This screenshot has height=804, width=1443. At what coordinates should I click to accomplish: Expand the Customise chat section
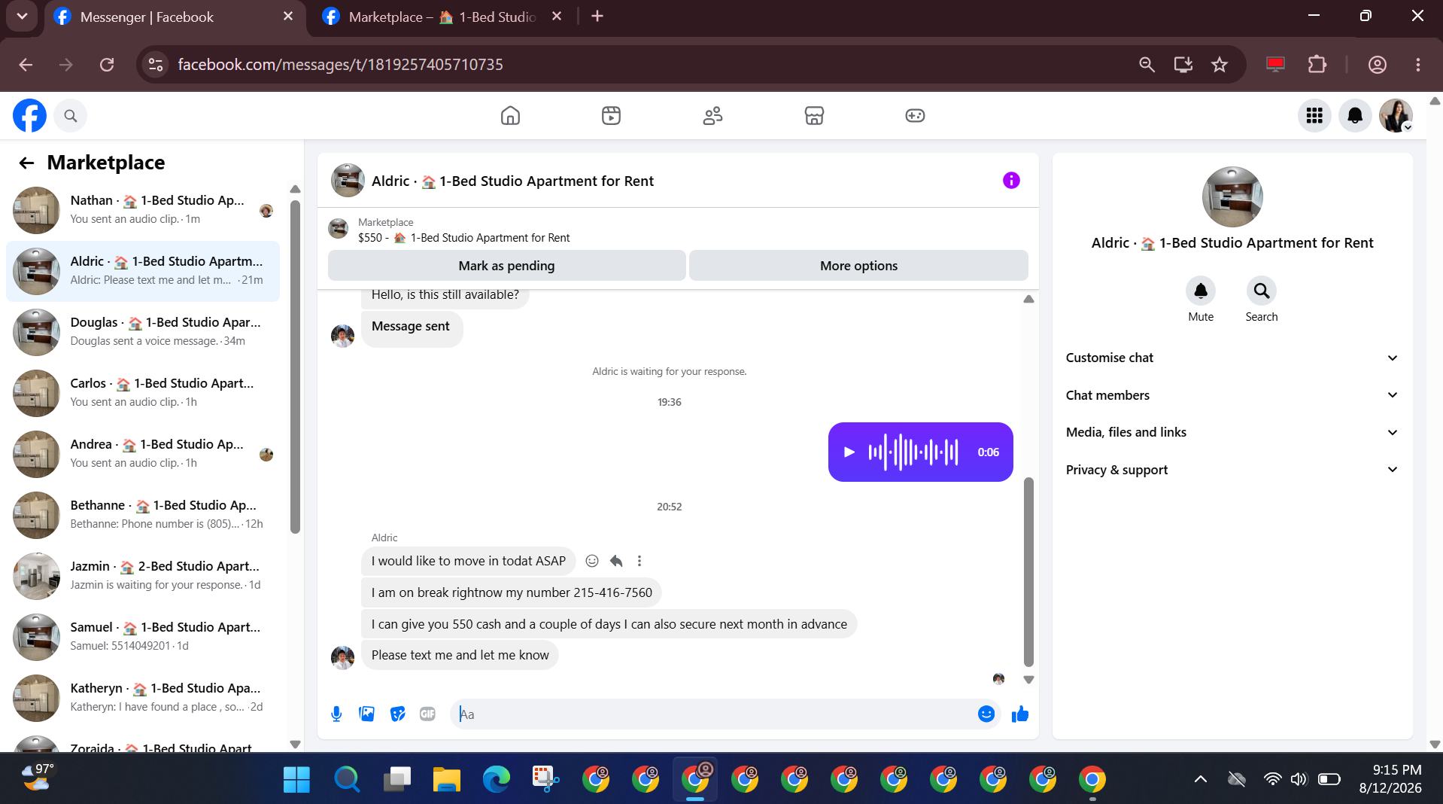[x=1232, y=358]
